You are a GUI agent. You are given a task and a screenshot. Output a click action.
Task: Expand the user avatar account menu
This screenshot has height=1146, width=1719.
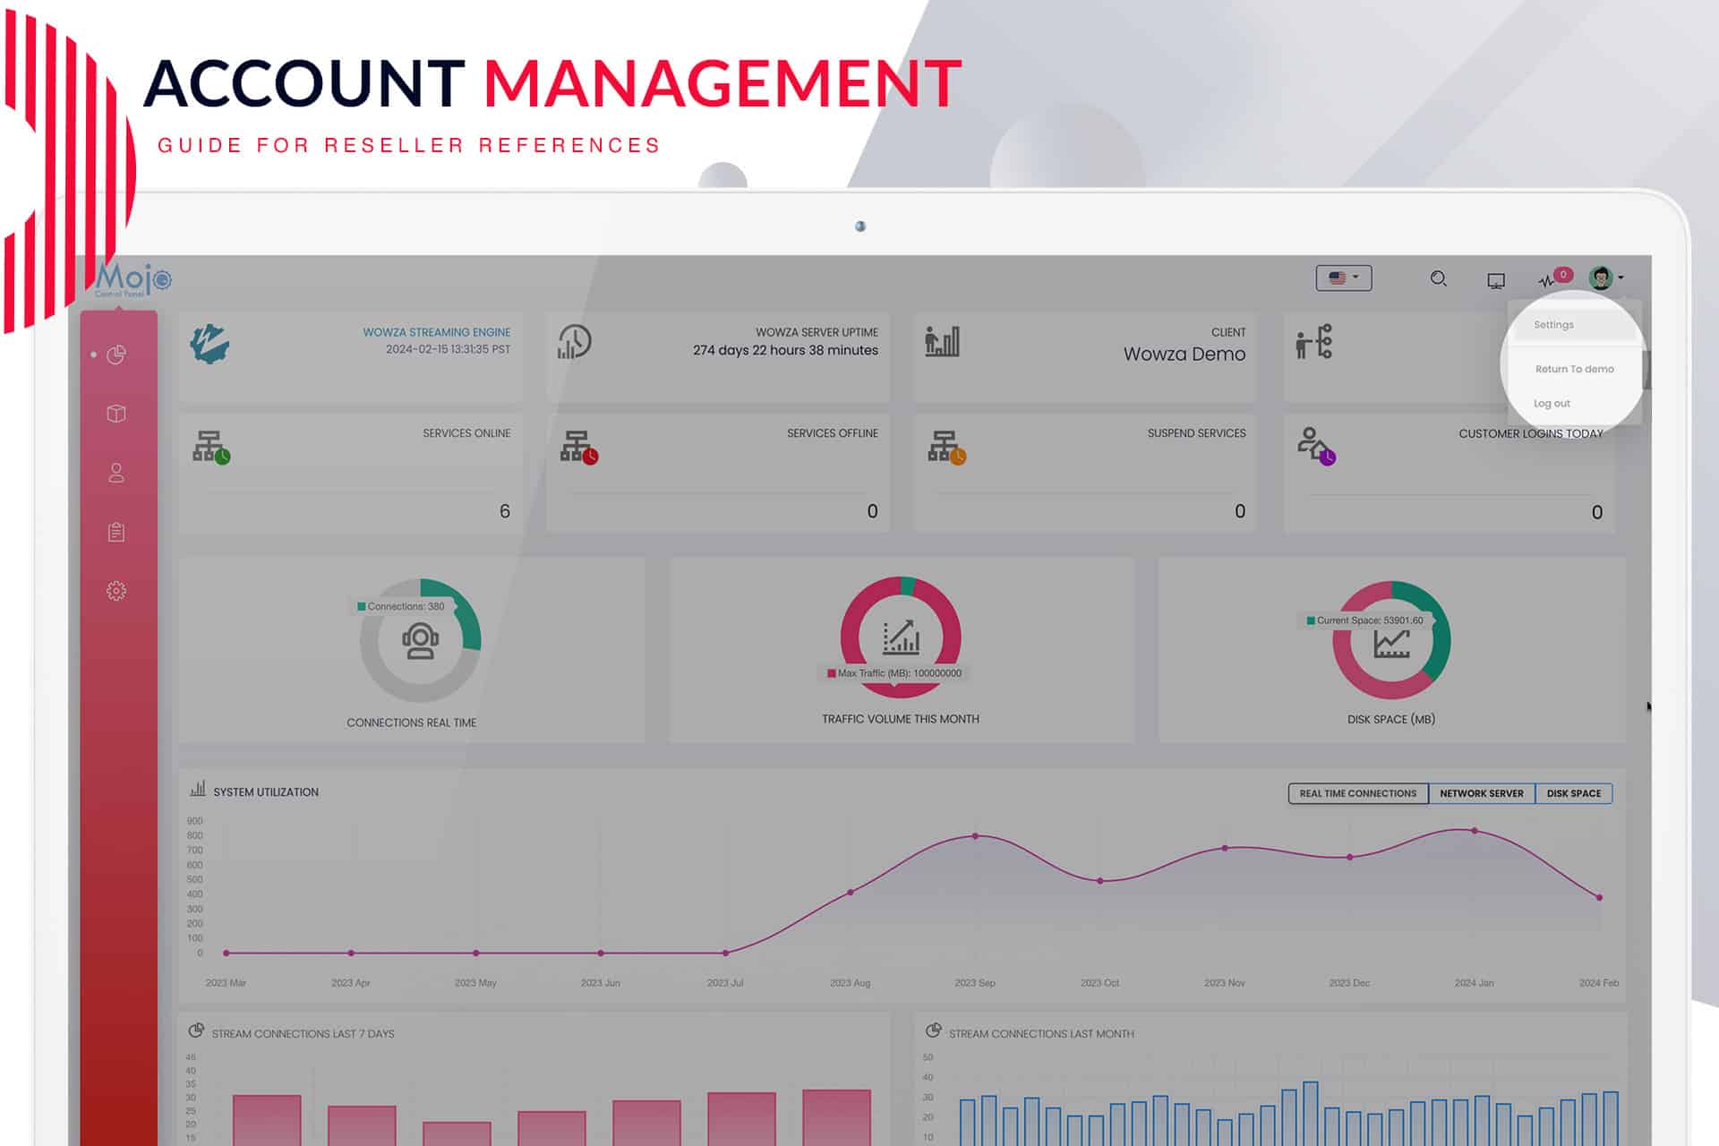tap(1606, 278)
